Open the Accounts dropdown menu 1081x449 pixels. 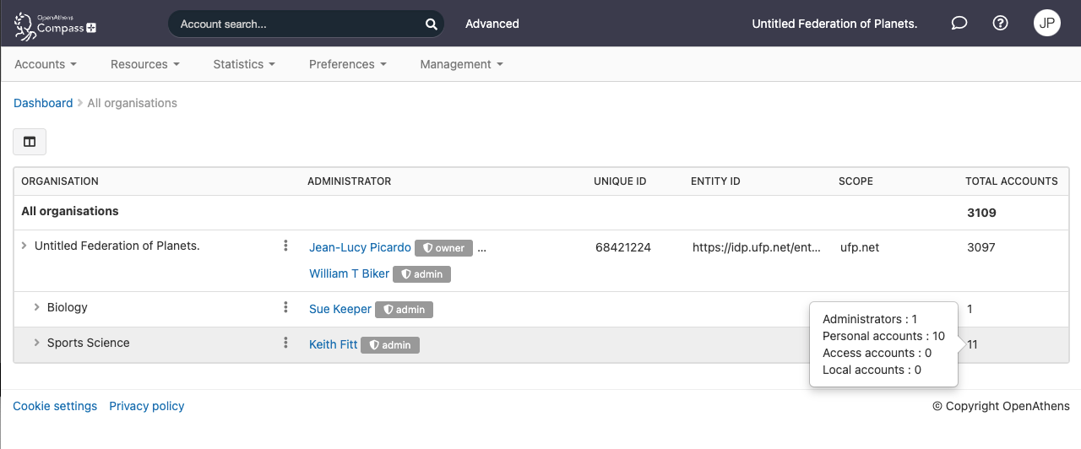(46, 64)
